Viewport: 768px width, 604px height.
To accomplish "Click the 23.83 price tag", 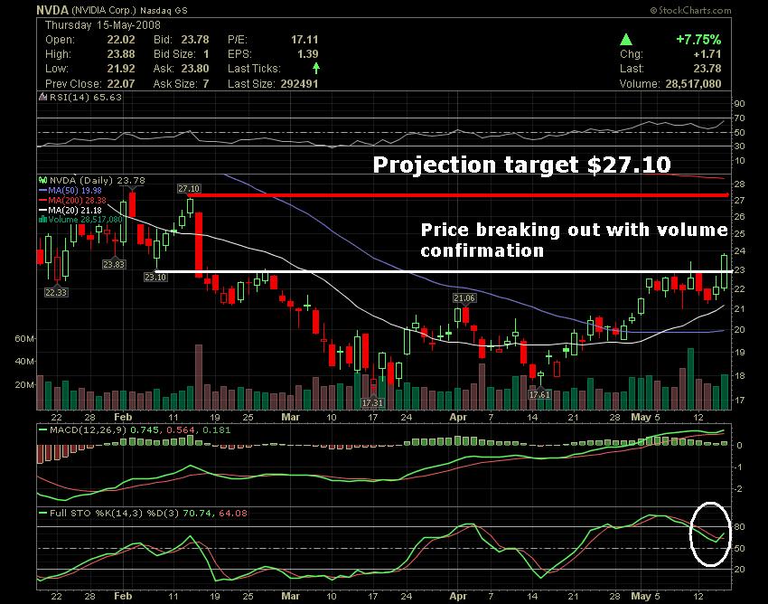I will pos(114,265).
